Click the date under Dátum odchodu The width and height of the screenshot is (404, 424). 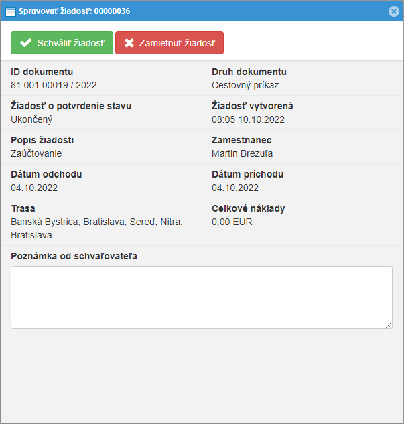pos(34,188)
